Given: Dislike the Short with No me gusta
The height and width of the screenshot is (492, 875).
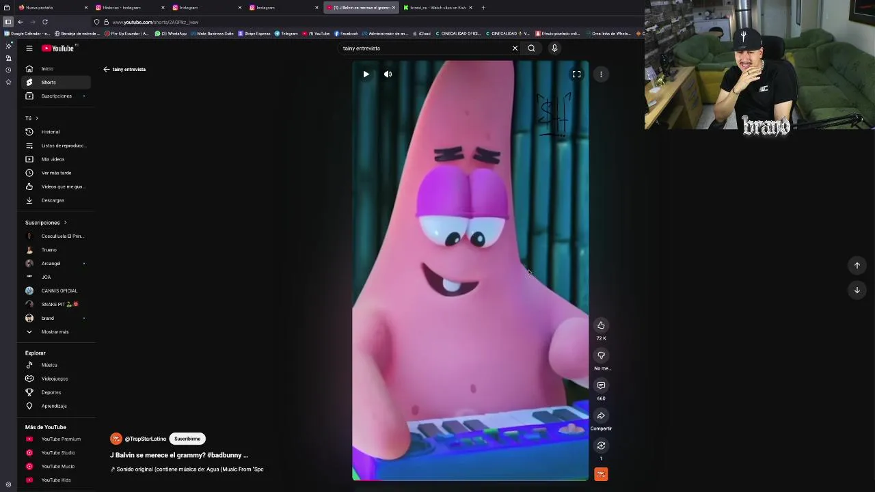Looking at the screenshot, I should pyautogui.click(x=601, y=355).
